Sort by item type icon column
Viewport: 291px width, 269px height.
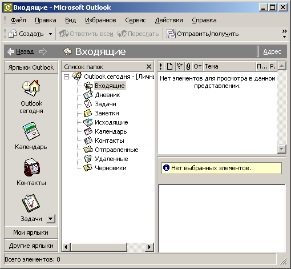(x=169, y=66)
